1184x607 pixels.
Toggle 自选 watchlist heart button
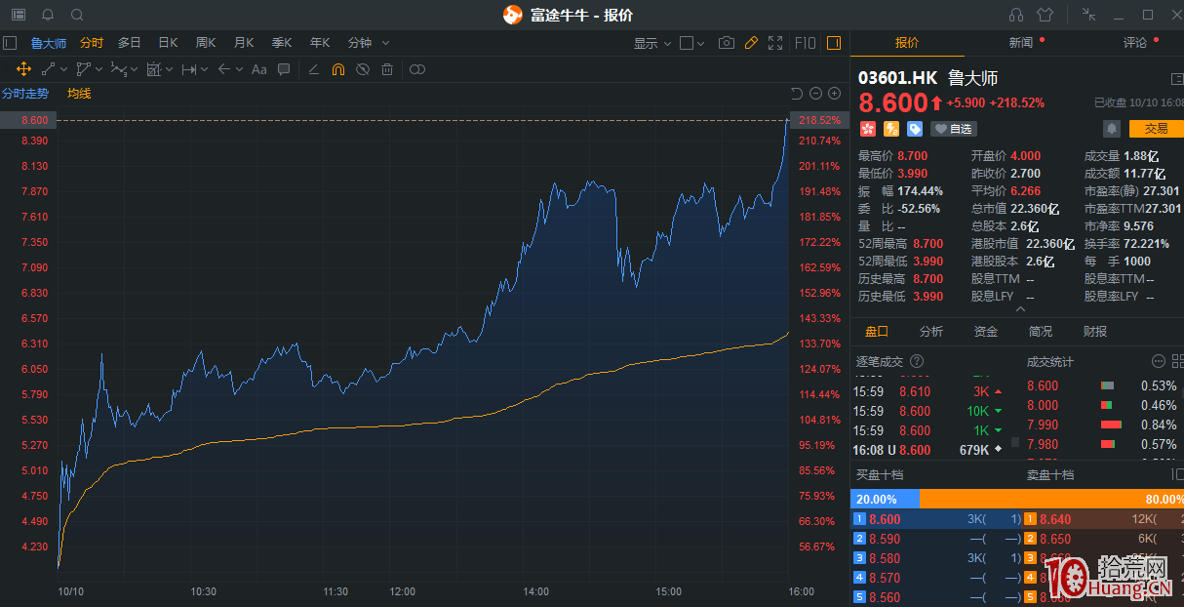[953, 129]
